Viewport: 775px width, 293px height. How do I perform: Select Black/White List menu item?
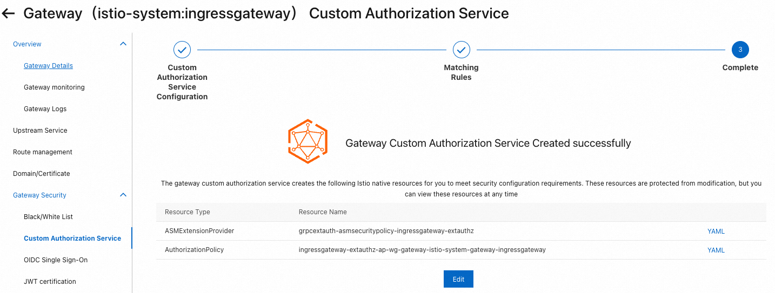coord(48,217)
